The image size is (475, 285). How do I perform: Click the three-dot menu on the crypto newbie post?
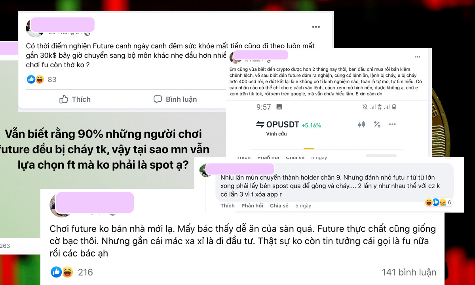click(x=418, y=57)
